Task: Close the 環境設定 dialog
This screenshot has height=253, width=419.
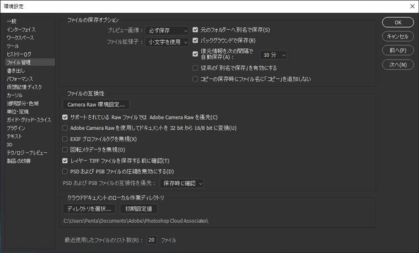Action: 412,7
